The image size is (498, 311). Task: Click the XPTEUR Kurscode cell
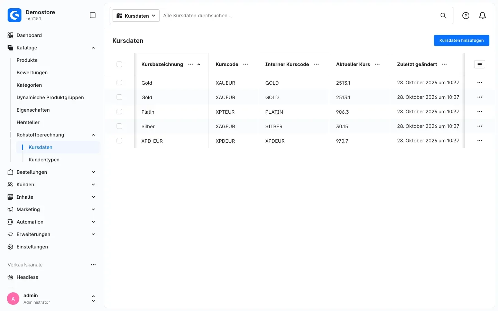tap(225, 112)
